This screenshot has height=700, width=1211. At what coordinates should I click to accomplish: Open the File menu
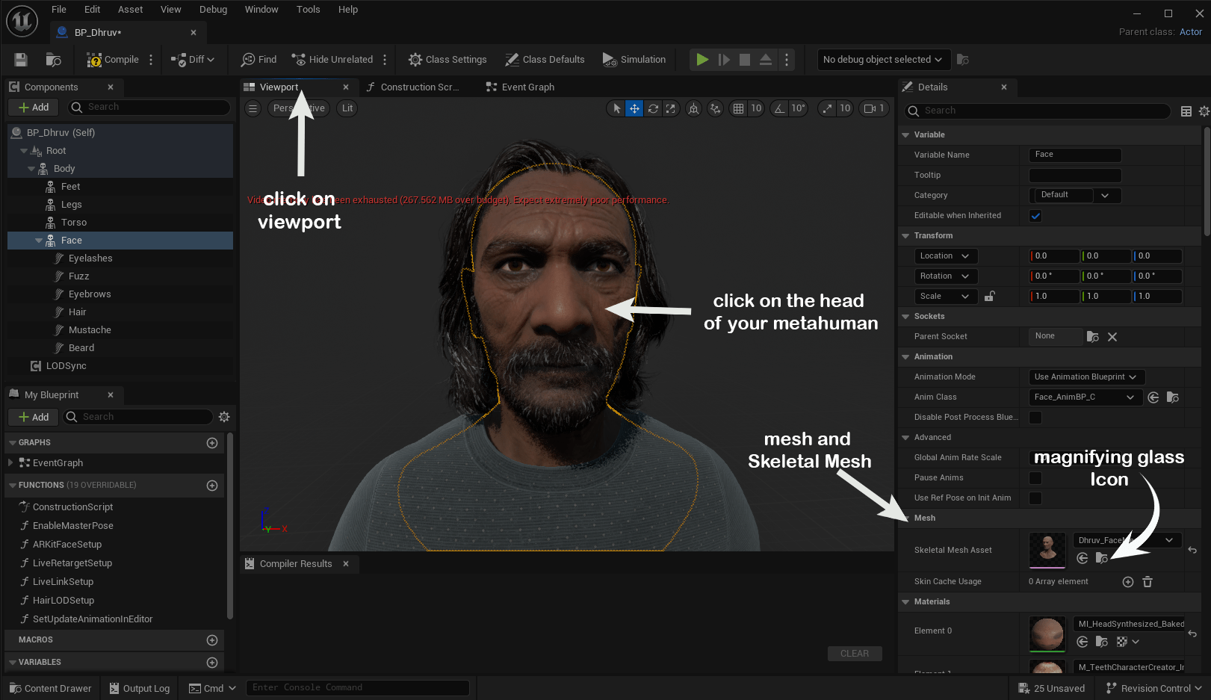point(59,10)
